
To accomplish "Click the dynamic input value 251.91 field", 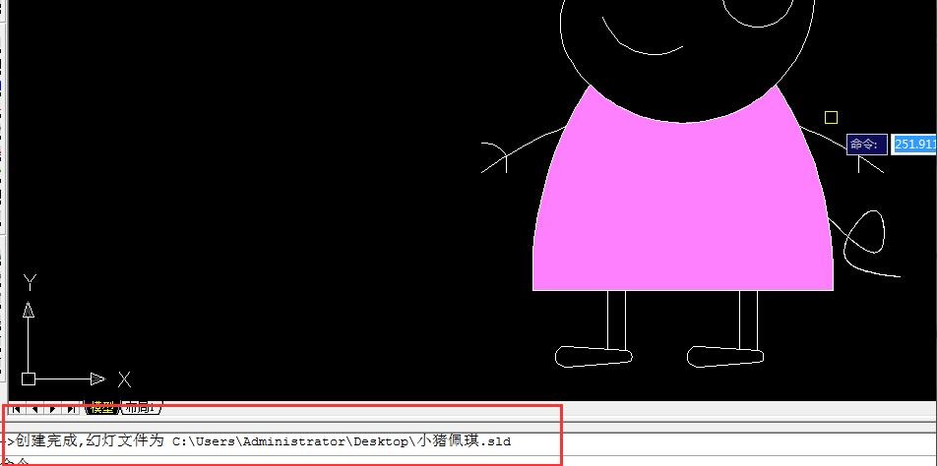I will (914, 144).
